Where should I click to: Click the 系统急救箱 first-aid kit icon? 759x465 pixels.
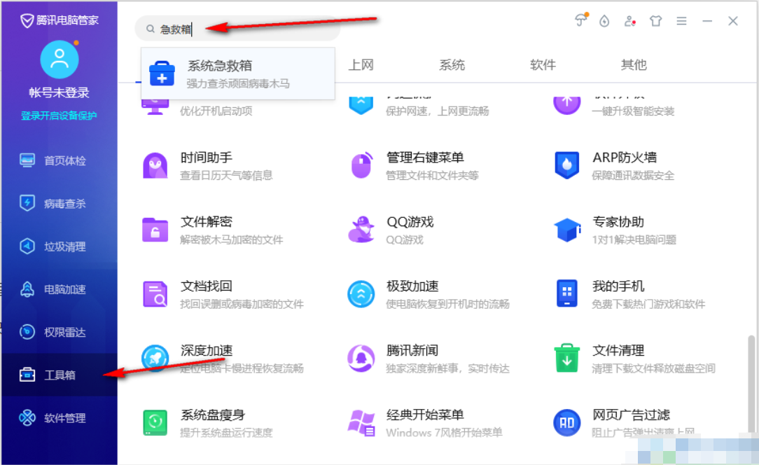pos(162,74)
